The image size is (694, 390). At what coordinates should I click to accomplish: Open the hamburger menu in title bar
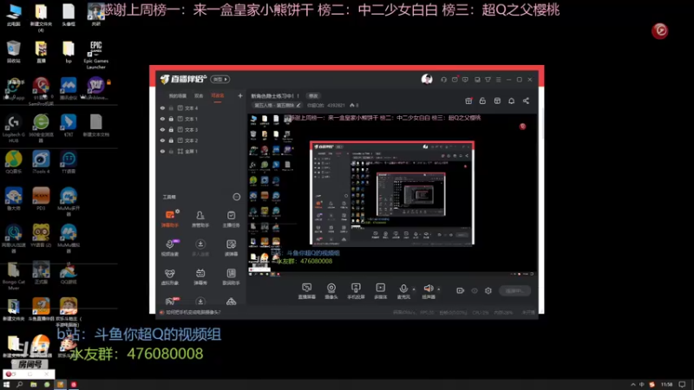coord(498,80)
